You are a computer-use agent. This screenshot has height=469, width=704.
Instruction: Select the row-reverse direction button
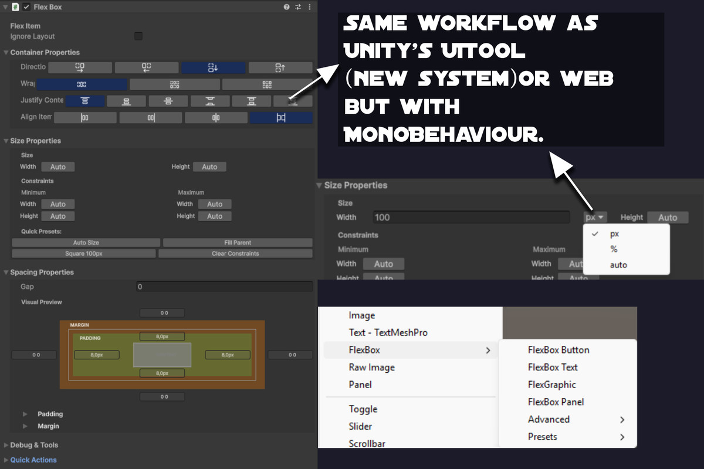coord(146,67)
